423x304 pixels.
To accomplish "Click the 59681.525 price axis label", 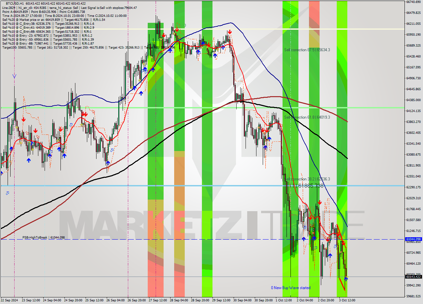I will click(x=413, y=296).
